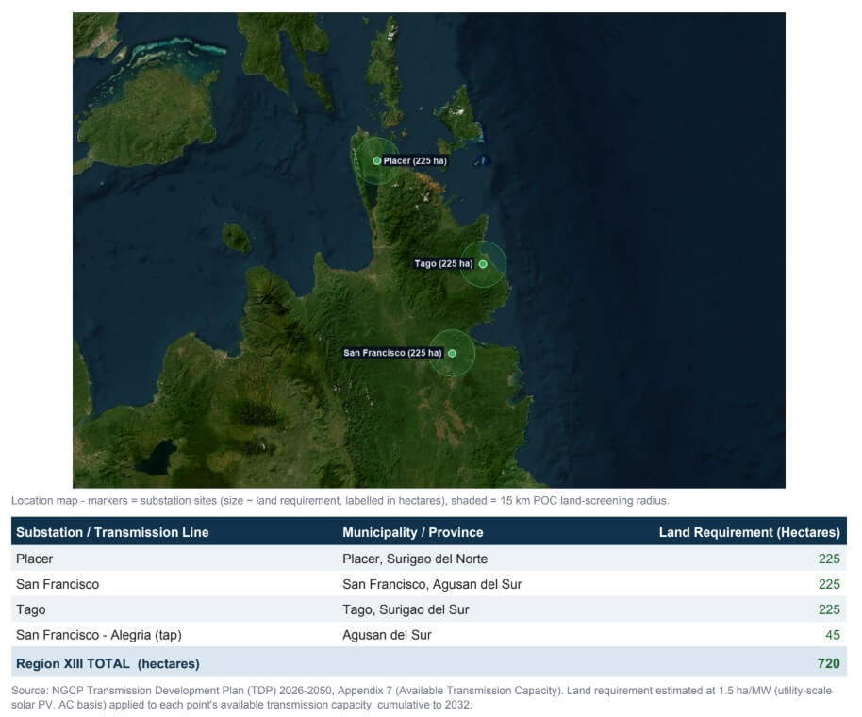Click the green San Francisco substation marker dot
Image resolution: width=862 pixels, height=717 pixels.
pyautogui.click(x=452, y=353)
